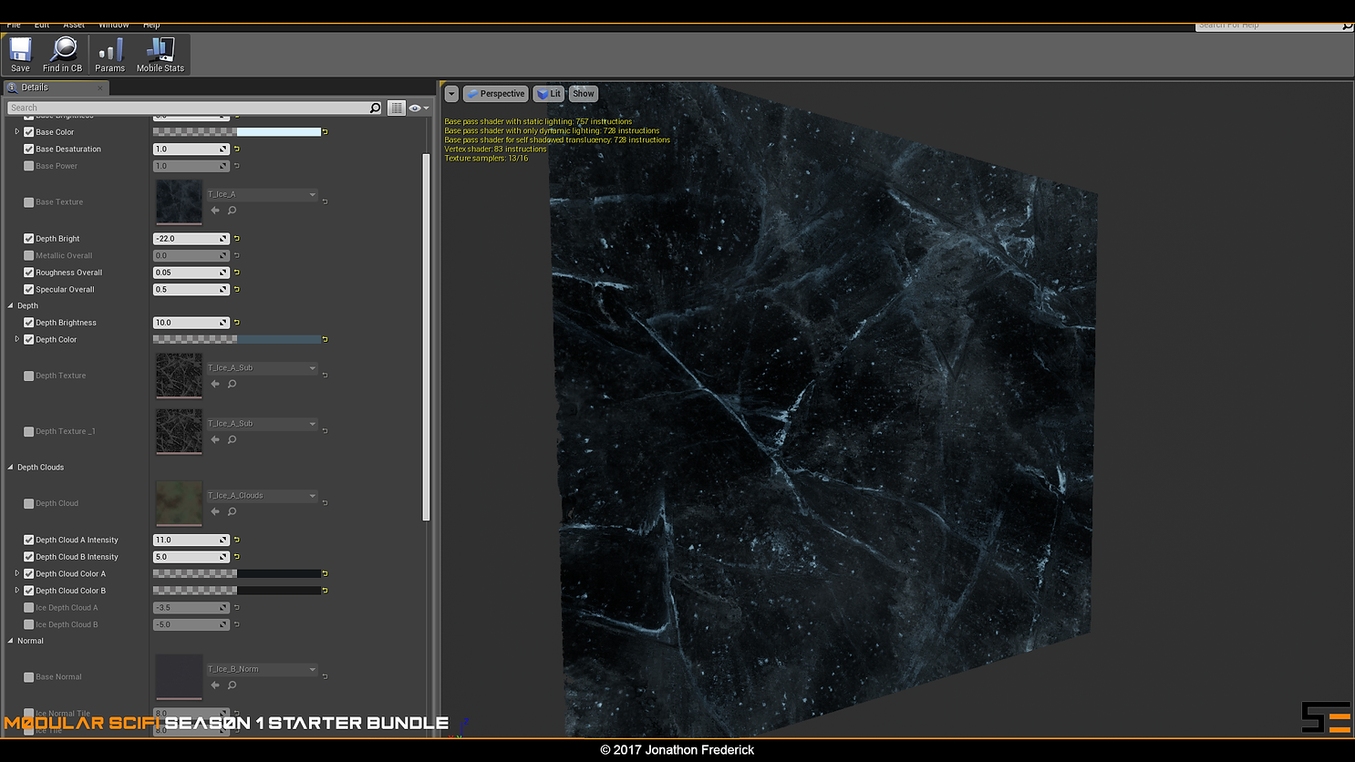Image resolution: width=1355 pixels, height=762 pixels.
Task: Enable the Metallic Overall checkbox
Action: (x=28, y=255)
